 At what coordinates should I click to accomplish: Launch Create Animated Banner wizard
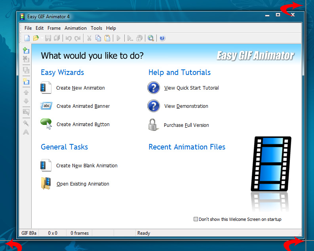coord(83,106)
